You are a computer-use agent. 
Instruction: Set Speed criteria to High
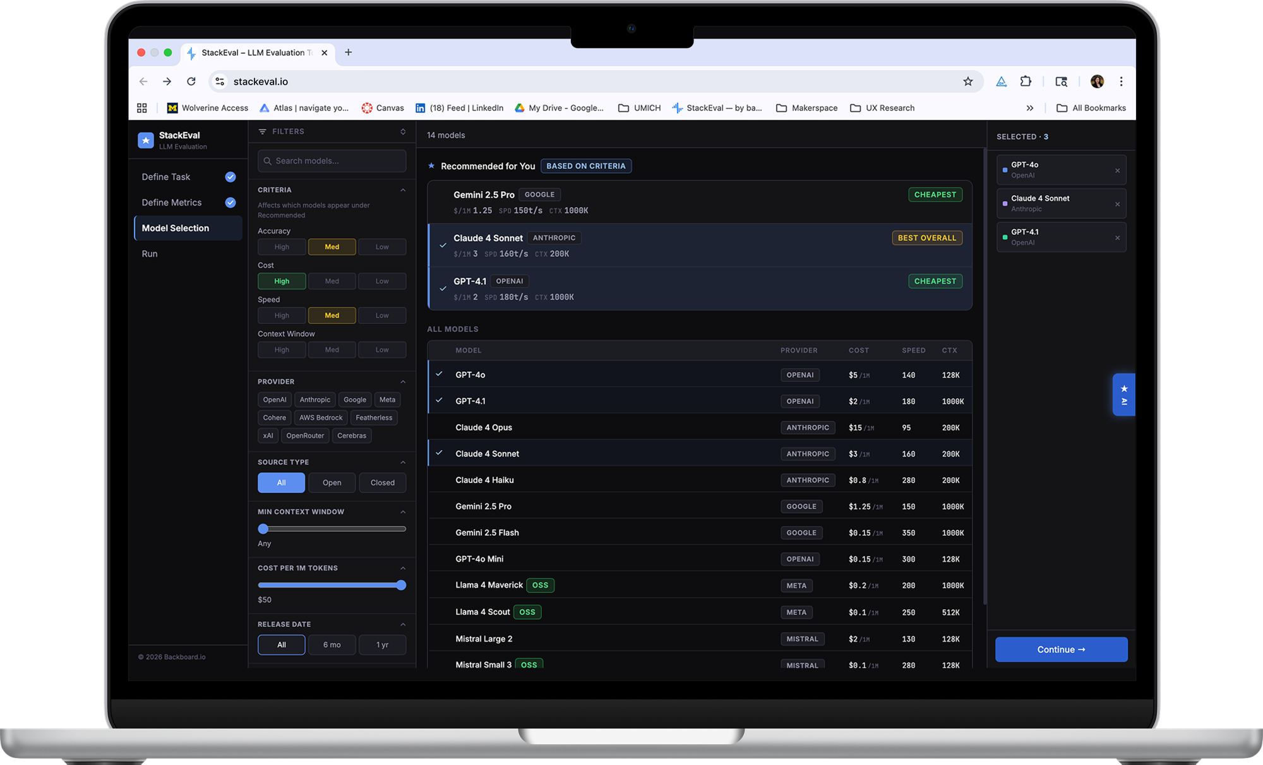(x=282, y=315)
